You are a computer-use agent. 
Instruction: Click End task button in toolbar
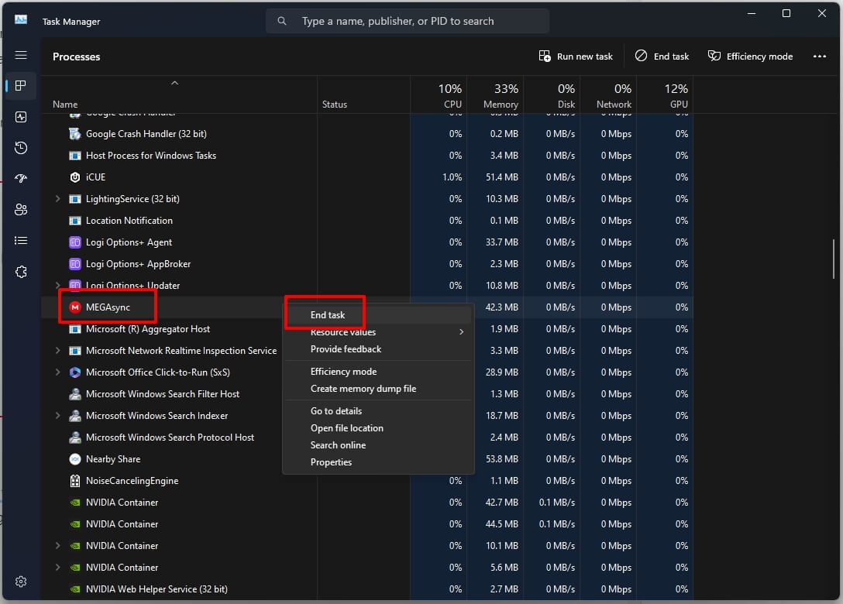pos(662,57)
